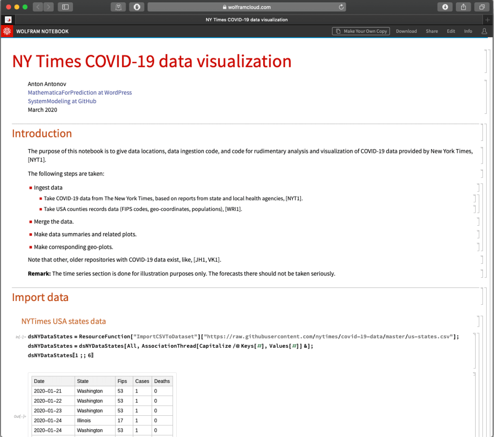Show all tabs overview icon
494x437 pixels.
point(482,7)
